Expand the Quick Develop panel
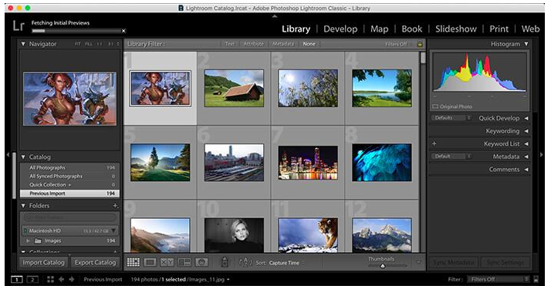Screen dimensions: 551x286 (x=526, y=118)
